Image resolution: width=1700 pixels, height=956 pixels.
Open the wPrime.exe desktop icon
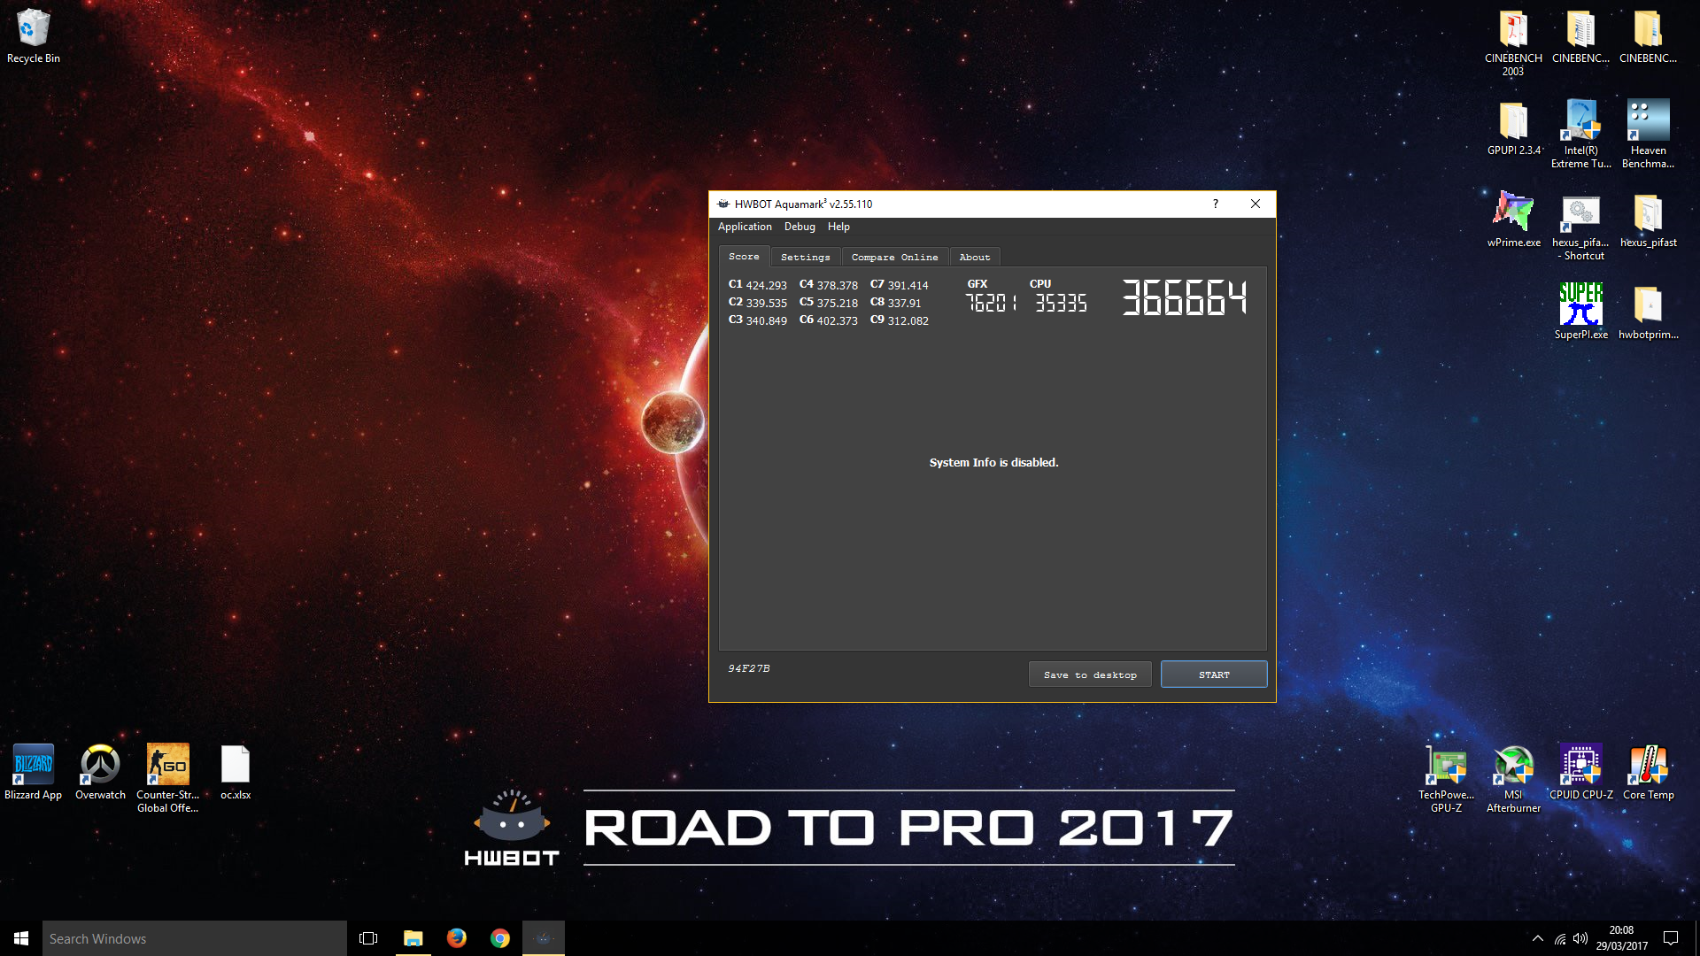click(x=1513, y=220)
